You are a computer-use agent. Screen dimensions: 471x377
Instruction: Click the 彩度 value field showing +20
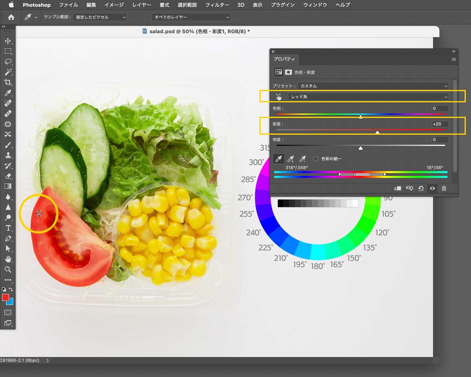click(x=440, y=124)
